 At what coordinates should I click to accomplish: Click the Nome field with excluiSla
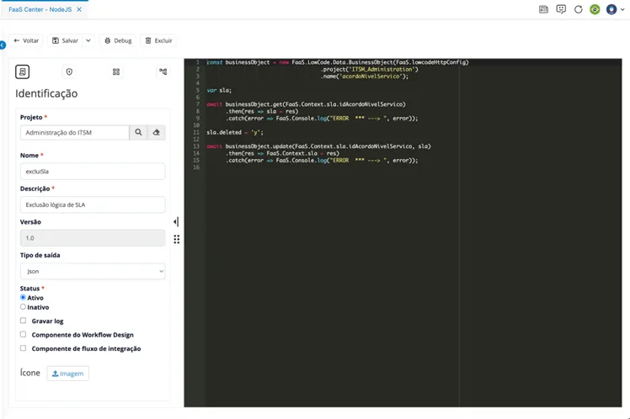tap(93, 172)
